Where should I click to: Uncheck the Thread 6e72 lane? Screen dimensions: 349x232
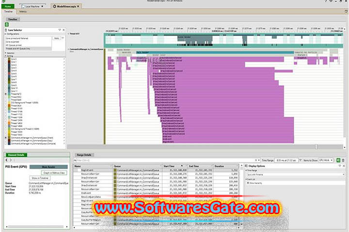(6, 94)
